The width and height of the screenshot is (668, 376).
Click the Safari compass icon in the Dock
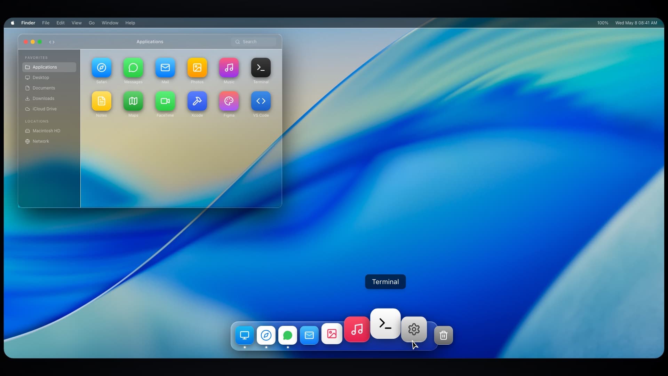266,335
